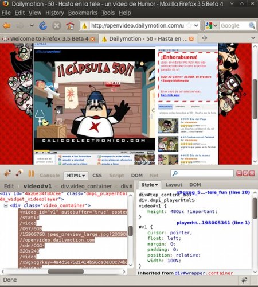This screenshot has height=287, width=258.
Task: Switch to Firebug CSS tab
Action: tap(97, 176)
